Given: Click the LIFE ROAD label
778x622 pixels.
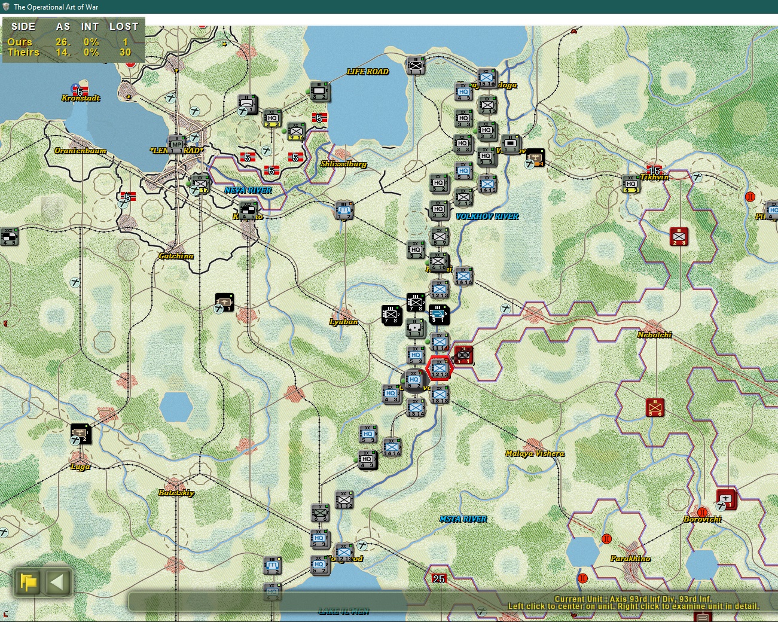Looking at the screenshot, I should pos(368,72).
